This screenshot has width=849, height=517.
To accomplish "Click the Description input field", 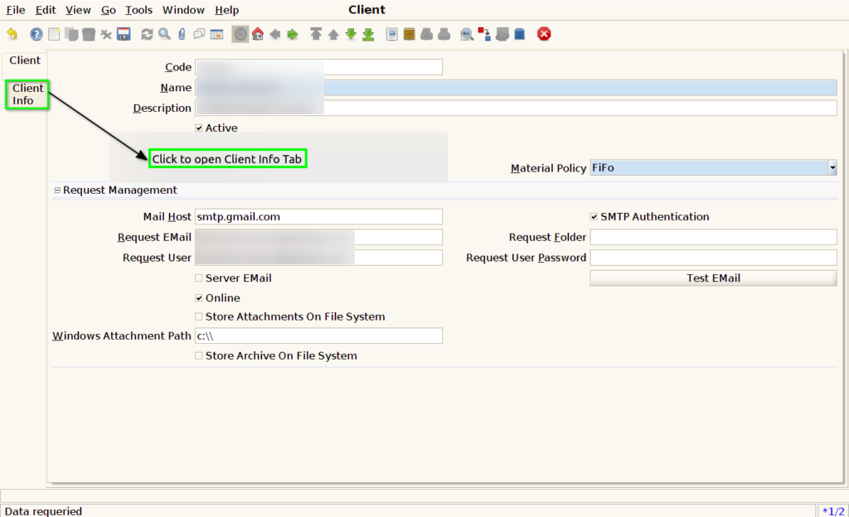I will [516, 109].
